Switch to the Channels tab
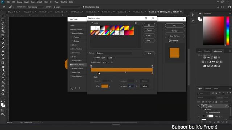232x130 pixels. [x=208, y=88]
